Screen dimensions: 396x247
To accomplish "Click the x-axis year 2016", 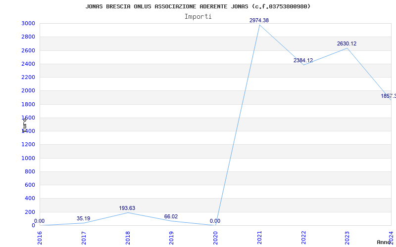I will [x=40, y=238].
